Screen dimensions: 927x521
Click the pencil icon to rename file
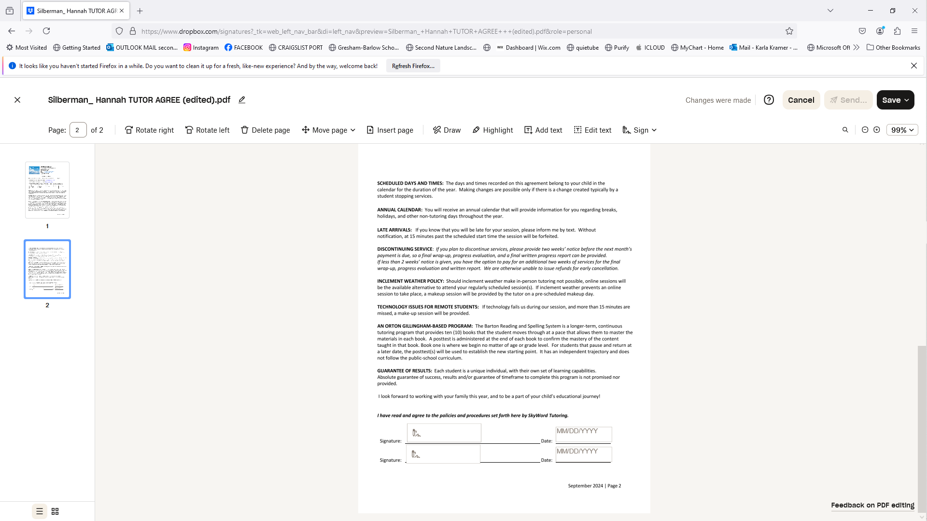(x=242, y=100)
